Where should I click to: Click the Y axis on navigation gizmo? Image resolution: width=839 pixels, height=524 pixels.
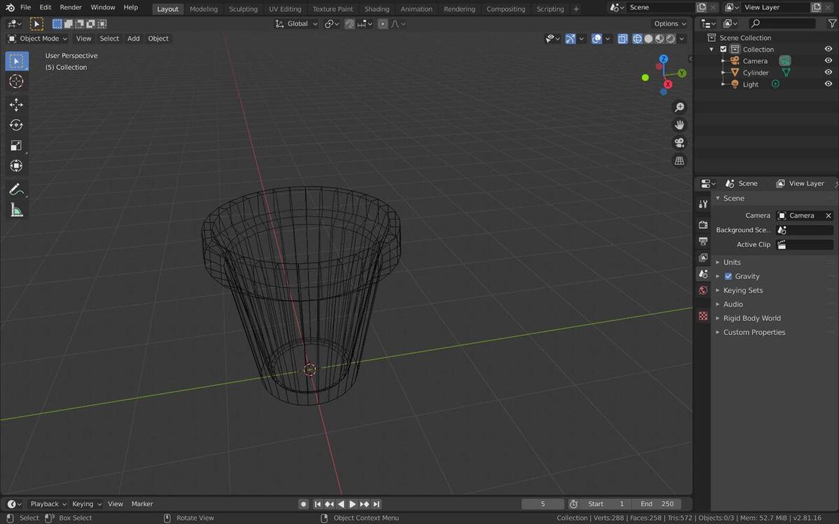[x=682, y=73]
